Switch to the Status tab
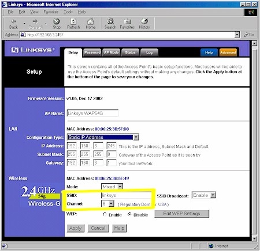This screenshot has height=251, width=260. coord(130,52)
